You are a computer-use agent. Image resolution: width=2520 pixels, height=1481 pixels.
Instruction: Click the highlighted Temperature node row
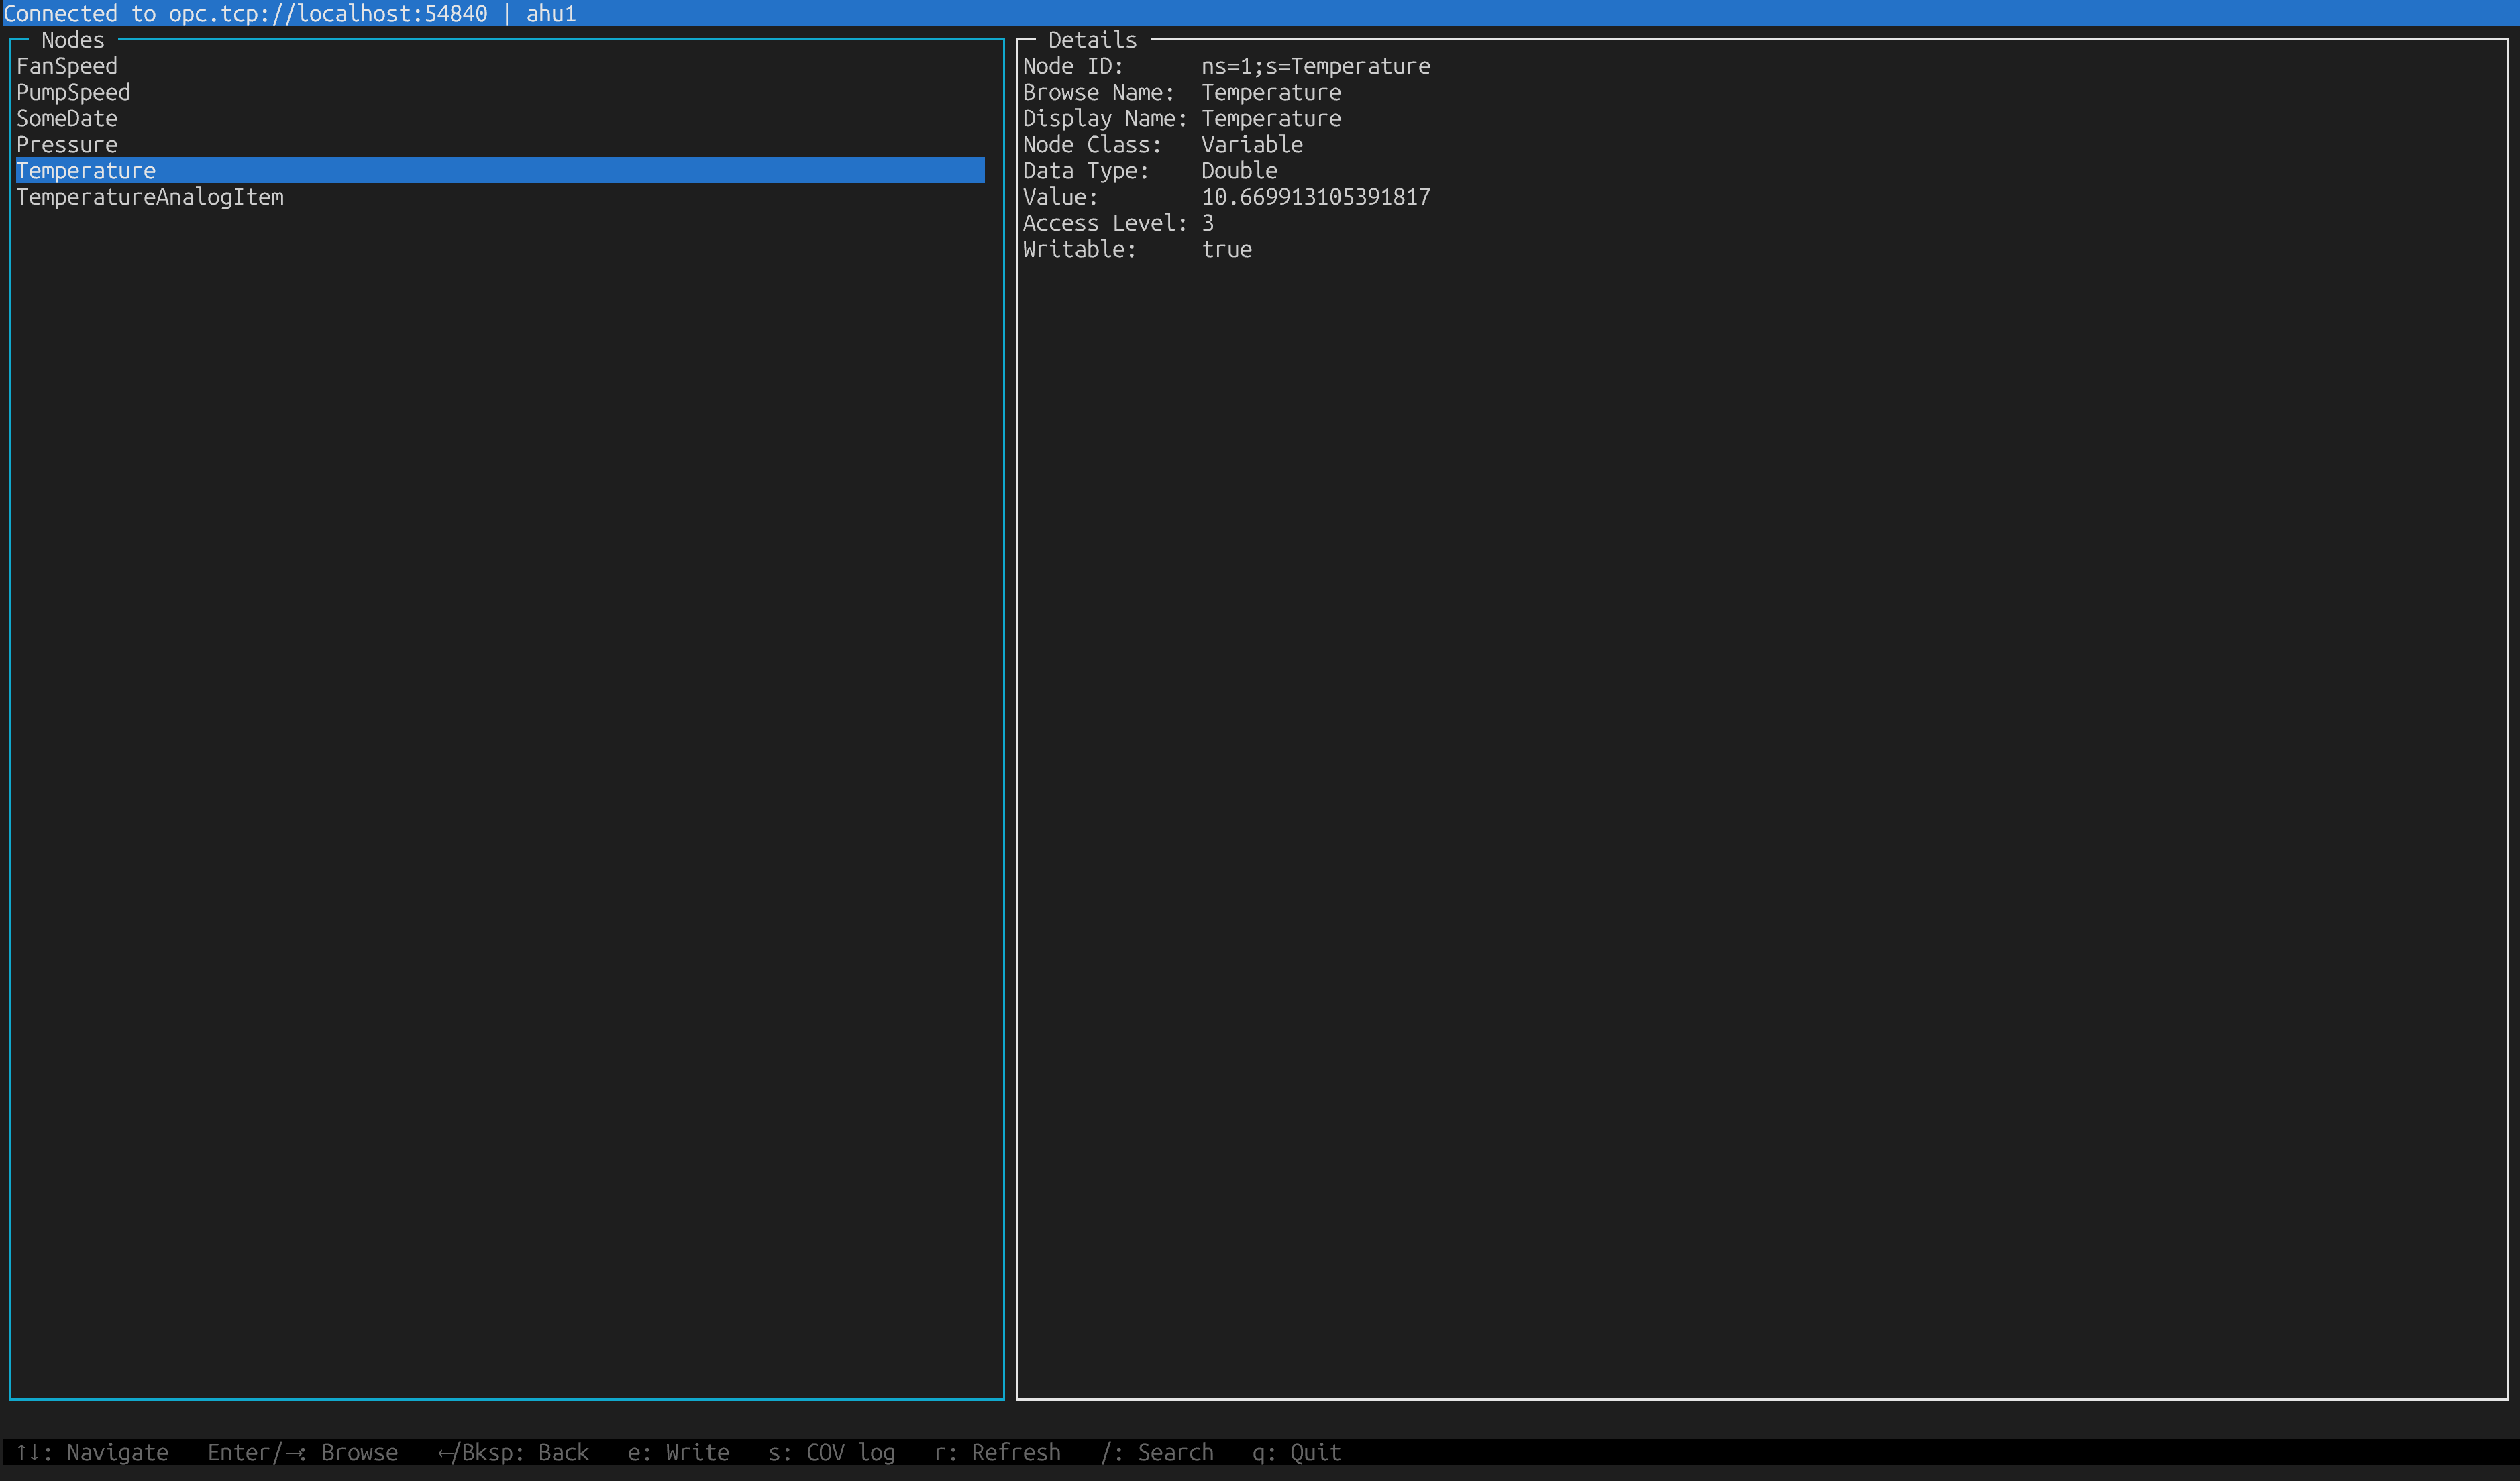click(500, 170)
